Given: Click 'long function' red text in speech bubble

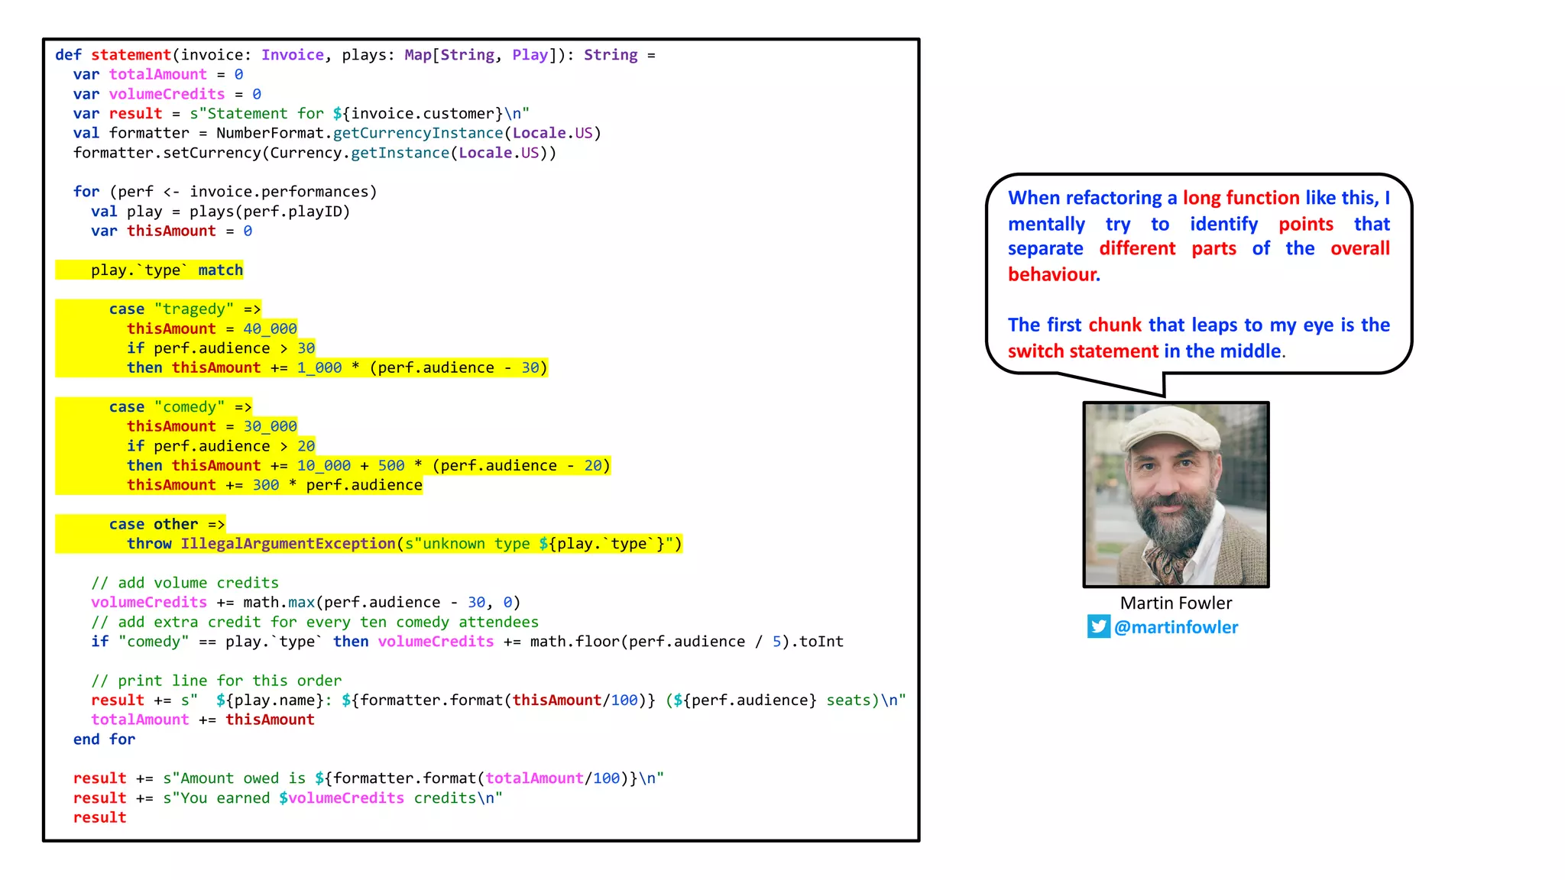Looking at the screenshot, I should [x=1241, y=198].
